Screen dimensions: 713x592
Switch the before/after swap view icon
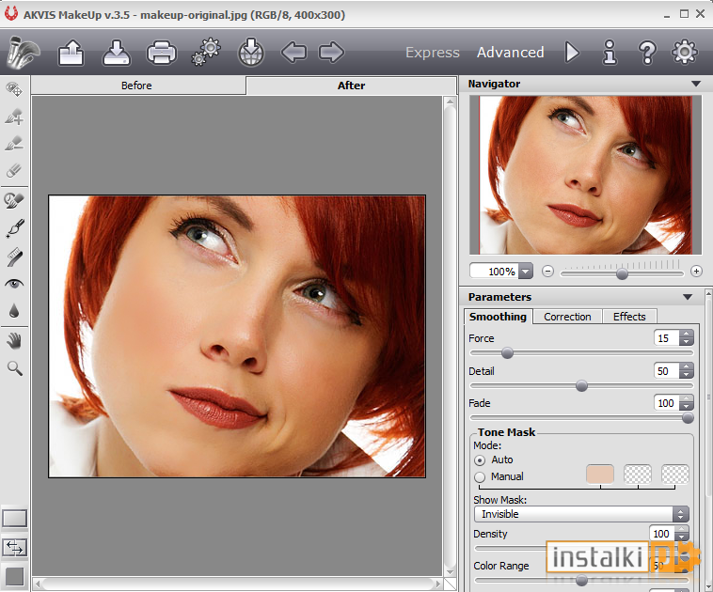point(14,548)
